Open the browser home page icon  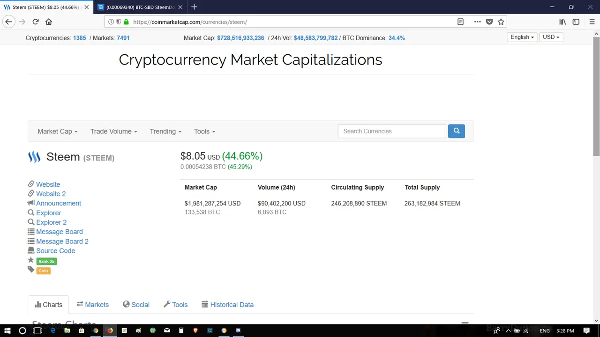49,22
